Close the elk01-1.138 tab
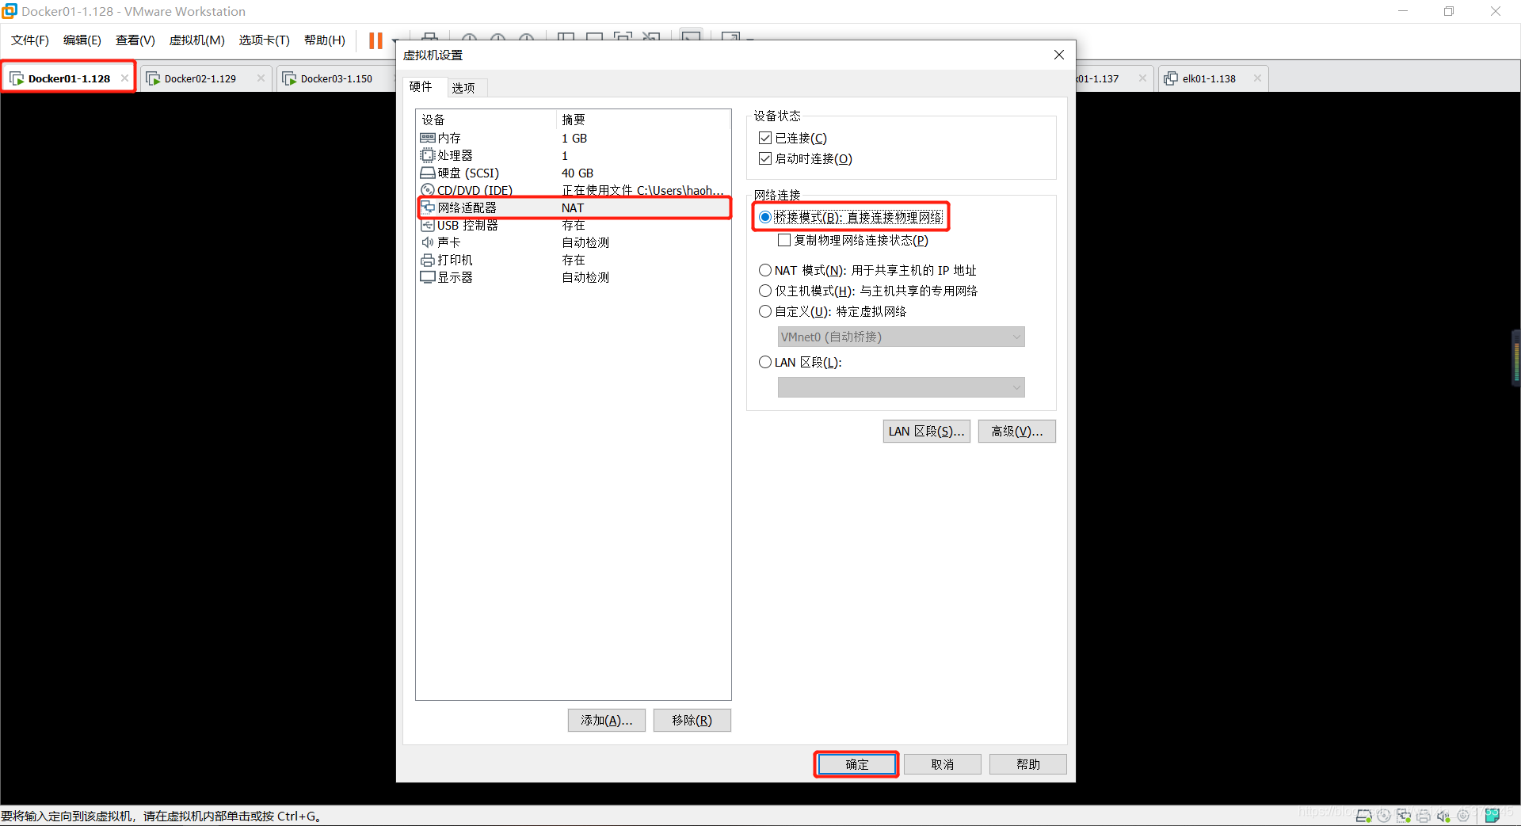1521x826 pixels. [1257, 78]
